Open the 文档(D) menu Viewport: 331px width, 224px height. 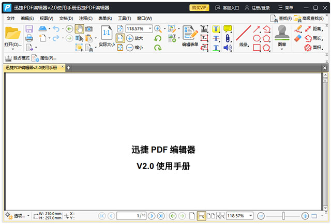pos(66,19)
